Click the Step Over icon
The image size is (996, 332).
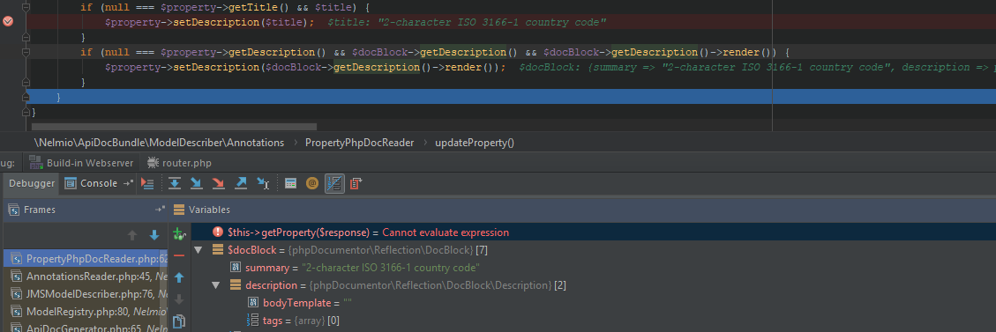pos(175,184)
